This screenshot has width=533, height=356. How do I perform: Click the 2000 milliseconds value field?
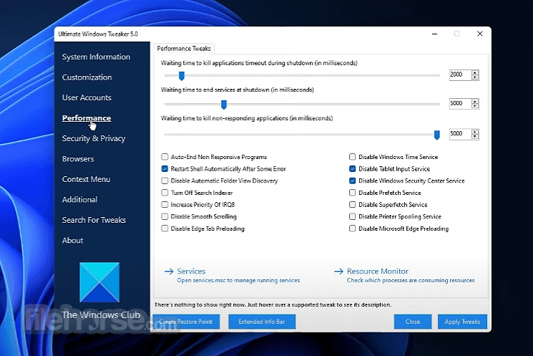click(x=460, y=74)
